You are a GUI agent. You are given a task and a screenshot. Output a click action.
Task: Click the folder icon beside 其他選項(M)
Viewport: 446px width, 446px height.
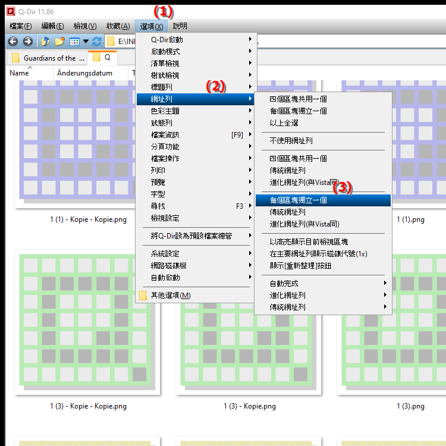click(x=143, y=296)
